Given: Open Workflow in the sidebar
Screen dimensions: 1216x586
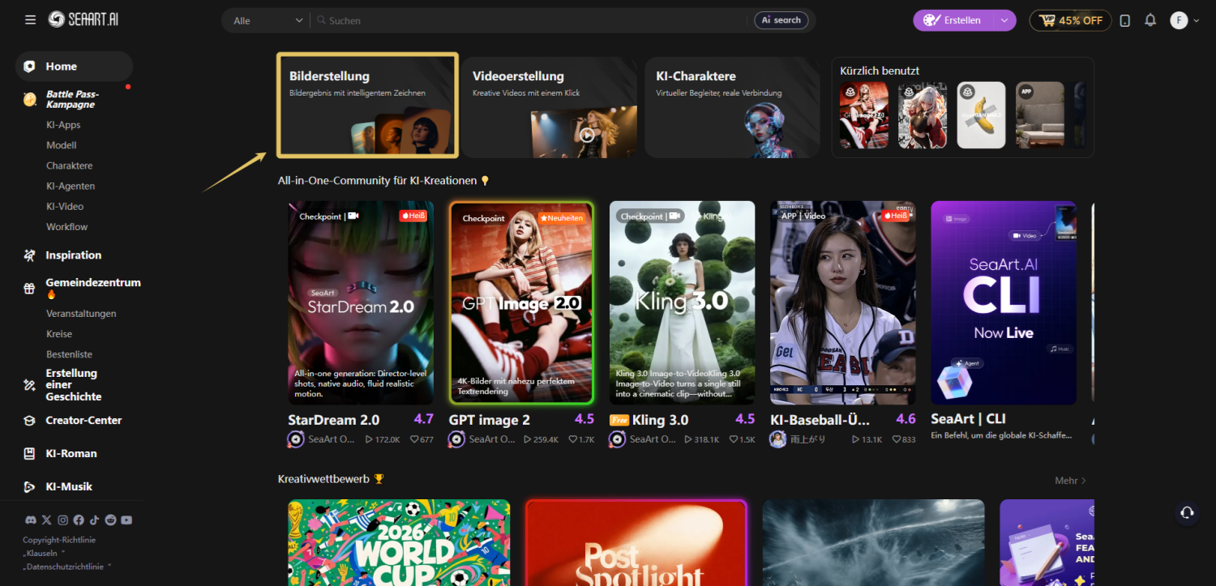Looking at the screenshot, I should [x=67, y=227].
